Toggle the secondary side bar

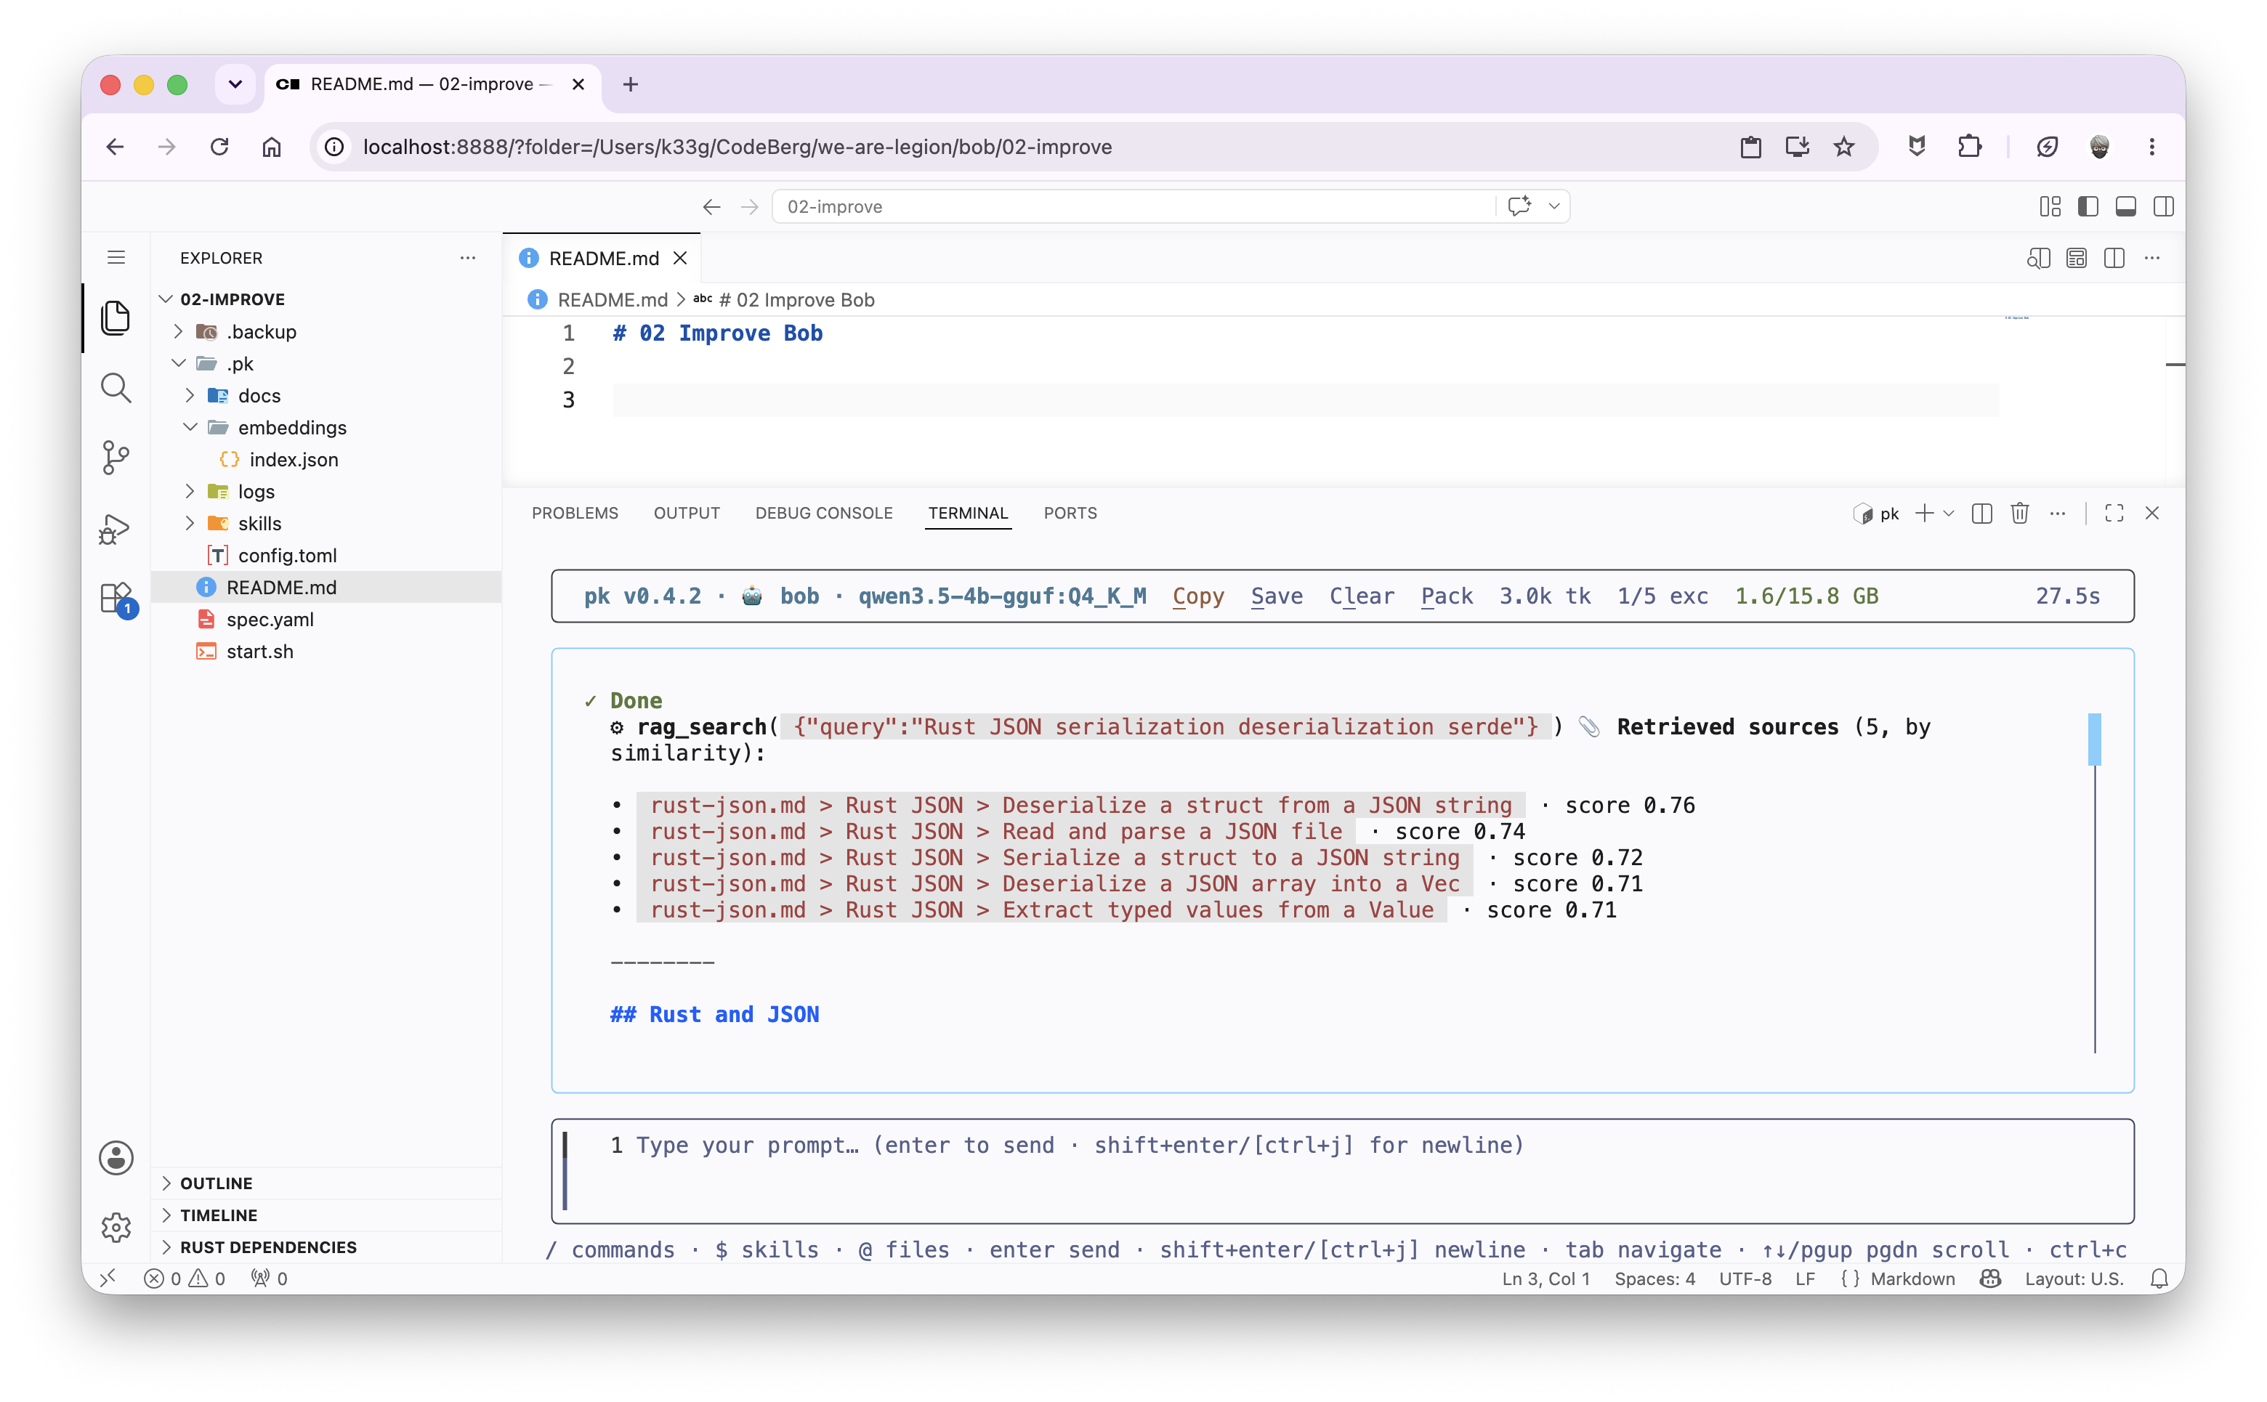click(2164, 207)
